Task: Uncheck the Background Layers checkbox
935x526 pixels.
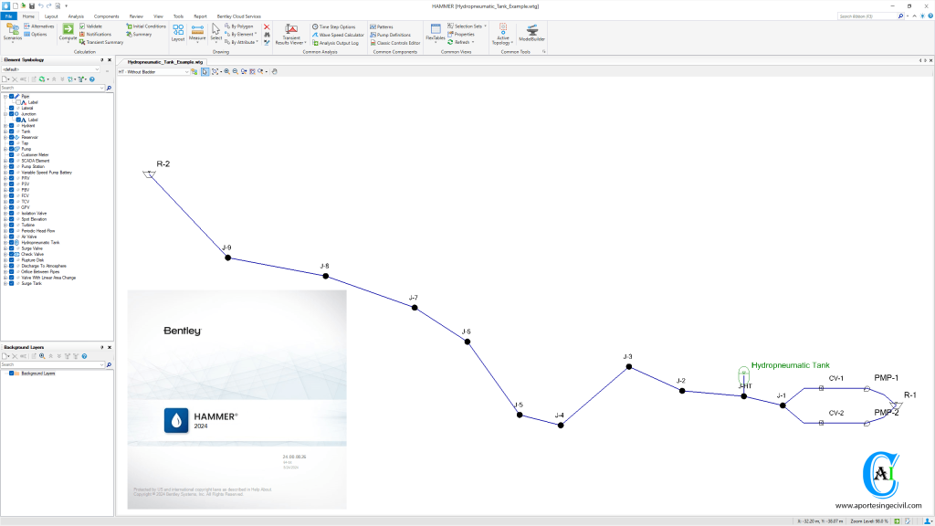Action: (x=12, y=373)
